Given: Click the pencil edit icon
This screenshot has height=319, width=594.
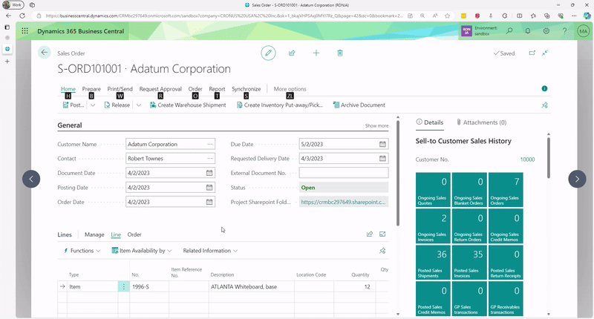Looking at the screenshot, I should tap(268, 53).
